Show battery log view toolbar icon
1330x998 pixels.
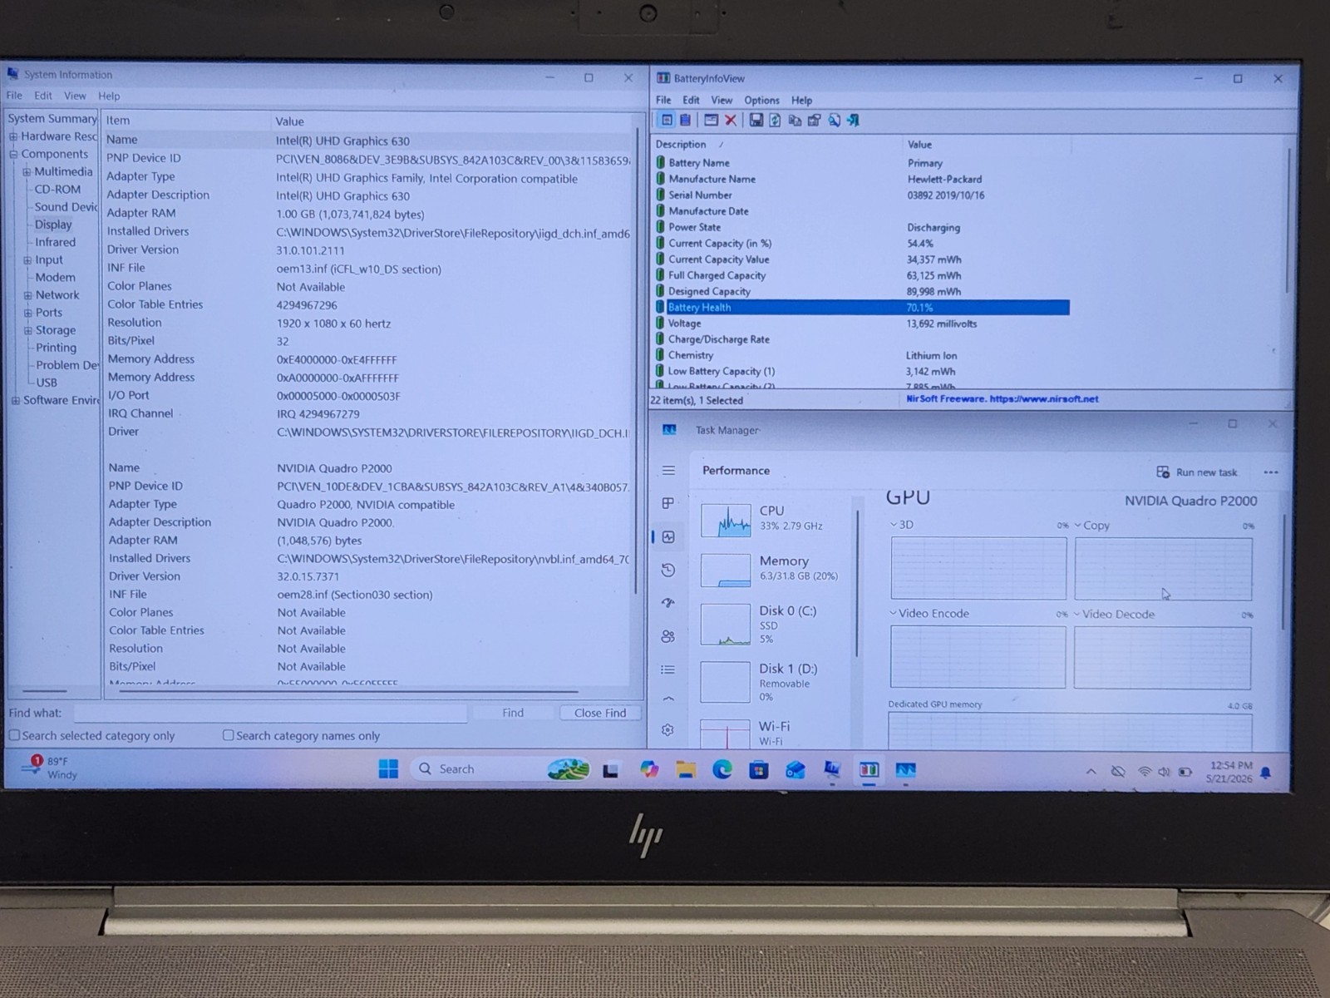coord(685,121)
